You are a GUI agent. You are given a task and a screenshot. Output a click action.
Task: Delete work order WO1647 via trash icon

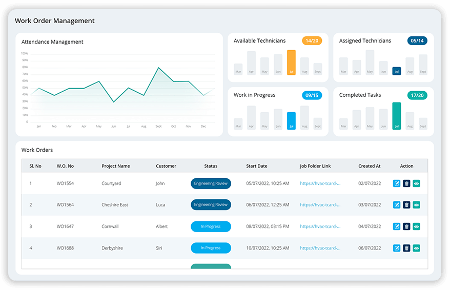click(x=406, y=226)
